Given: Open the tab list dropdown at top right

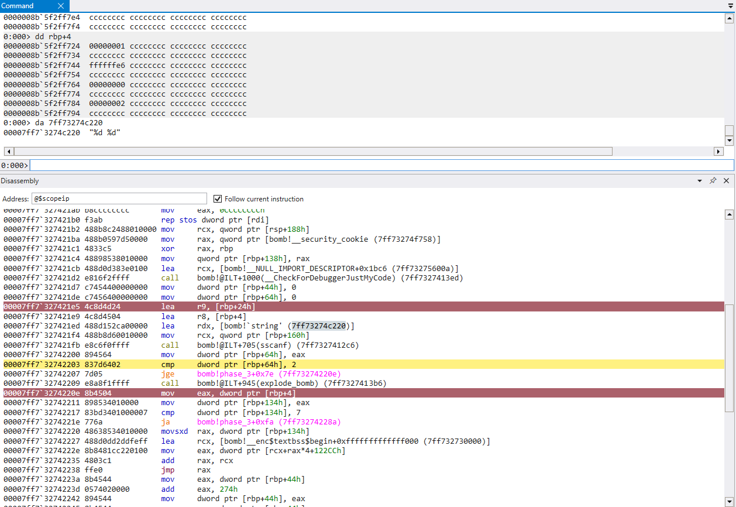Looking at the screenshot, I should pos(730,6).
